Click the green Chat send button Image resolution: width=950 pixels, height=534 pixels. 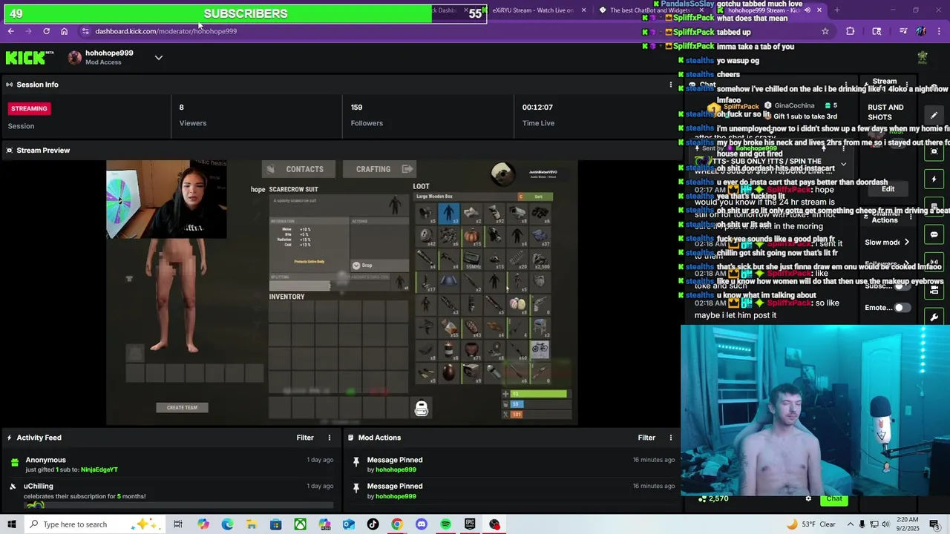(834, 499)
